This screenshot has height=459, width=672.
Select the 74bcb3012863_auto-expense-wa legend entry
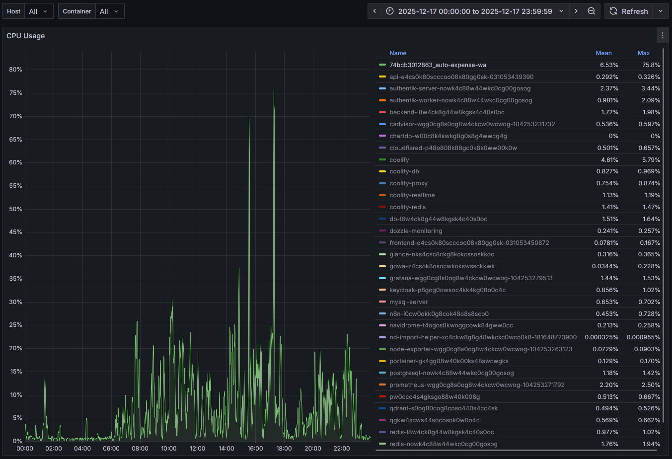438,65
